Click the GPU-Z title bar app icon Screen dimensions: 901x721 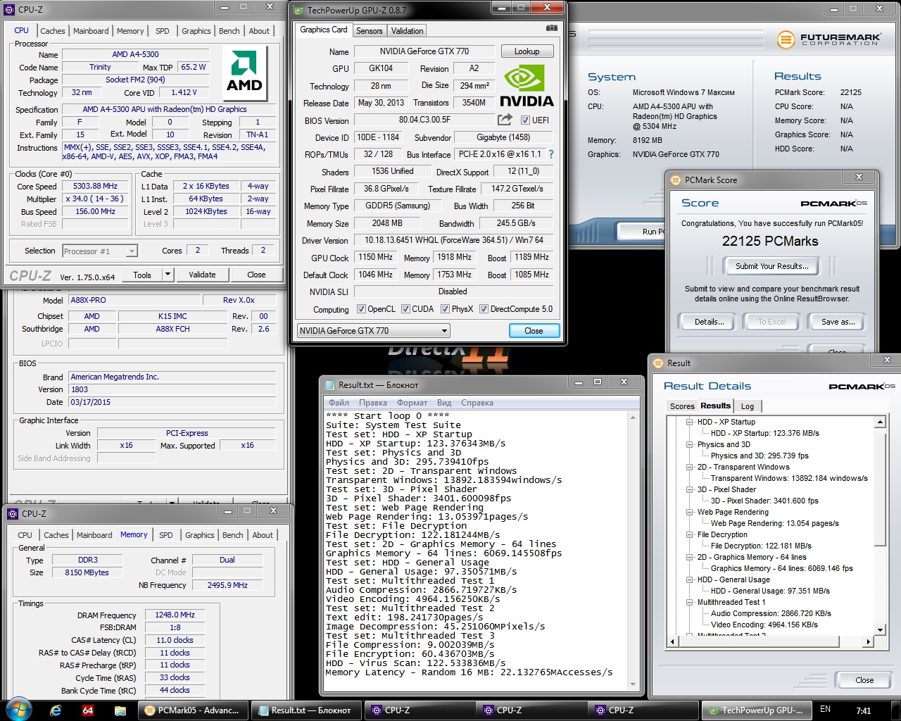(298, 11)
